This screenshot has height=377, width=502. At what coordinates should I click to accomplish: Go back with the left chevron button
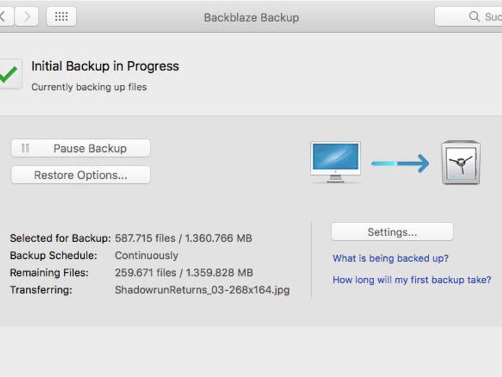(5, 16)
